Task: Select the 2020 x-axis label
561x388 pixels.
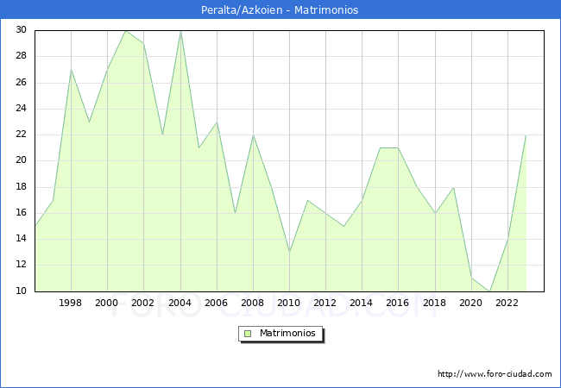Action: pyautogui.click(x=470, y=303)
